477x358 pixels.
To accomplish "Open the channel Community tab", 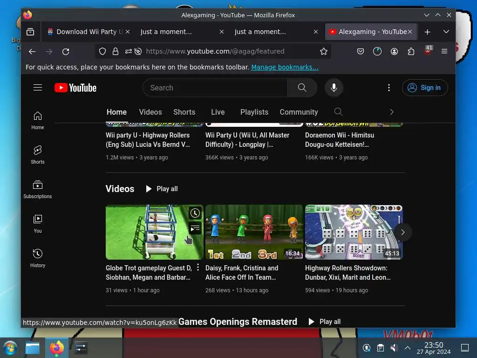I will (x=299, y=112).
